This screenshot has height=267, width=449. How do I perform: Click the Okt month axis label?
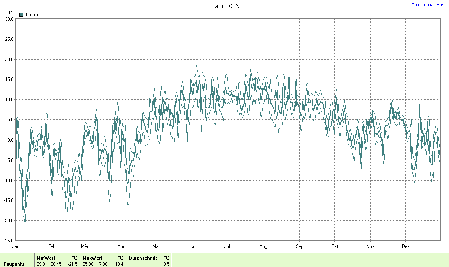[x=334, y=246]
